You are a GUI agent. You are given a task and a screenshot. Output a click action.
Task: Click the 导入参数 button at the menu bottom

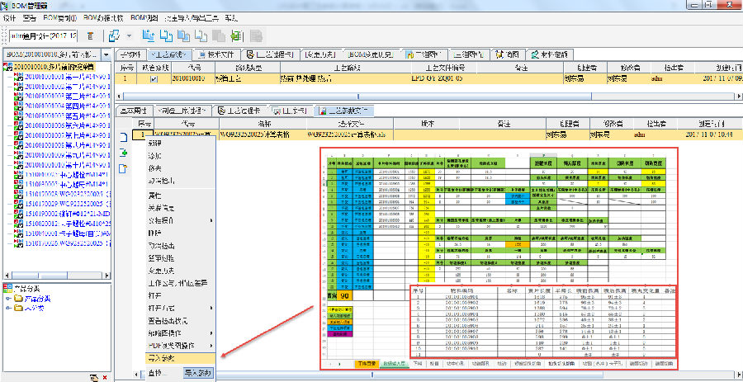click(196, 373)
